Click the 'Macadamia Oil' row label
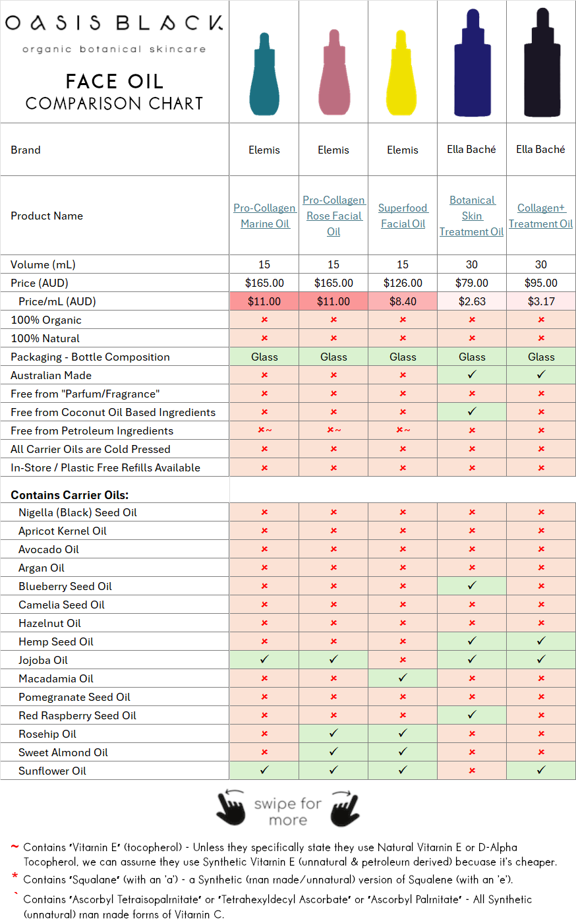The width and height of the screenshot is (576, 923). click(x=56, y=678)
